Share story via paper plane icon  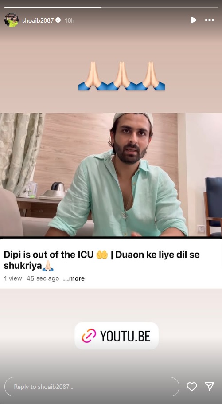(x=210, y=386)
